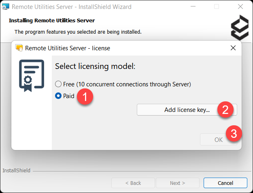The width and height of the screenshot is (253, 193).
Task: Click the large certificate icon in the license dialog
Action: 32,76
